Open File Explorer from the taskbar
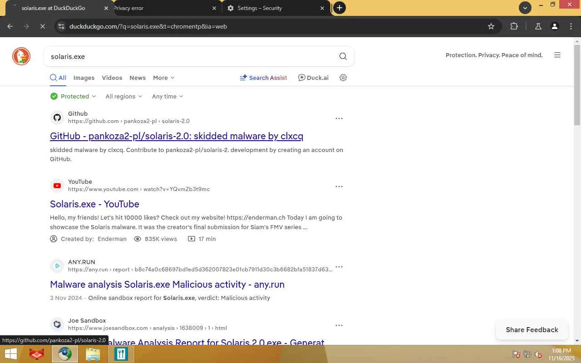Screen dimensions: 581x363 tap(93, 354)
